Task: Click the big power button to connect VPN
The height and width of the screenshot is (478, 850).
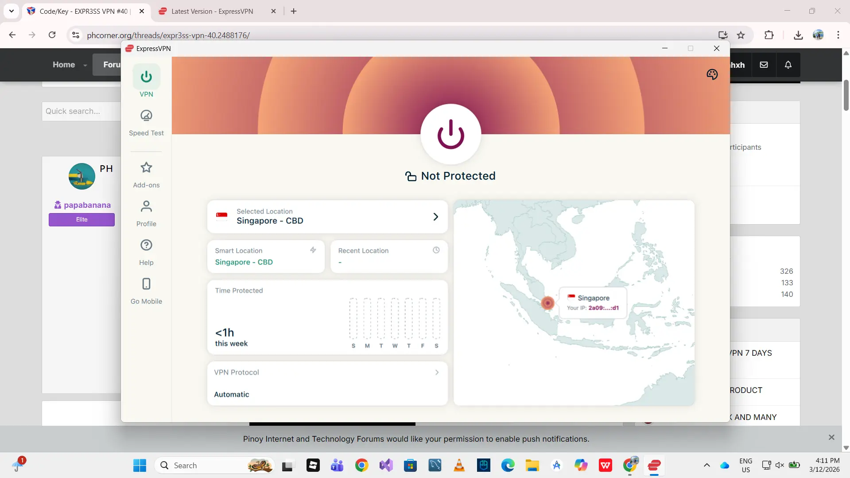Action: (x=450, y=134)
